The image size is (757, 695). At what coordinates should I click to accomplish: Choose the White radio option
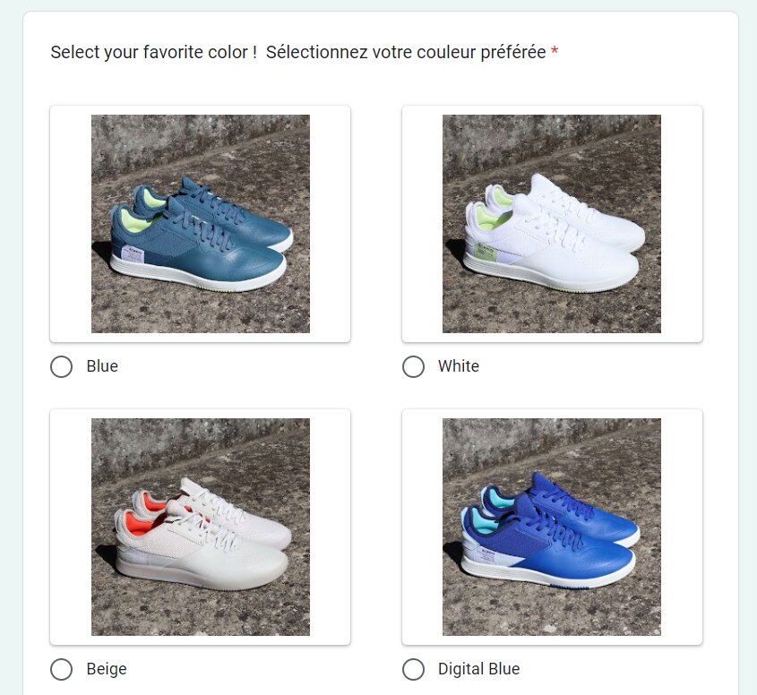[413, 366]
